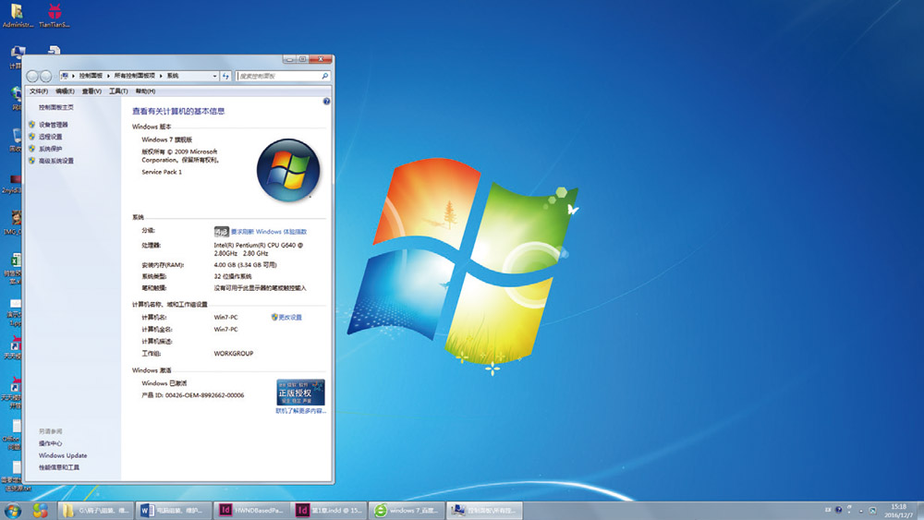Viewport: 924px width, 520px height.
Task: Click the help question mark icon
Action: tap(326, 102)
